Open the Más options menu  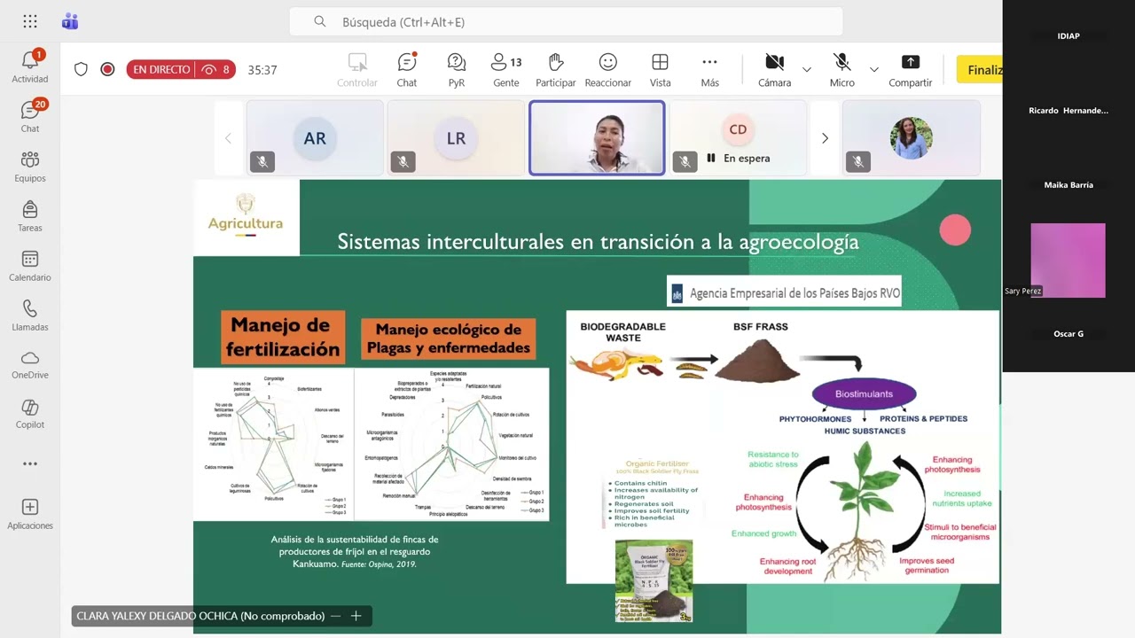click(709, 70)
